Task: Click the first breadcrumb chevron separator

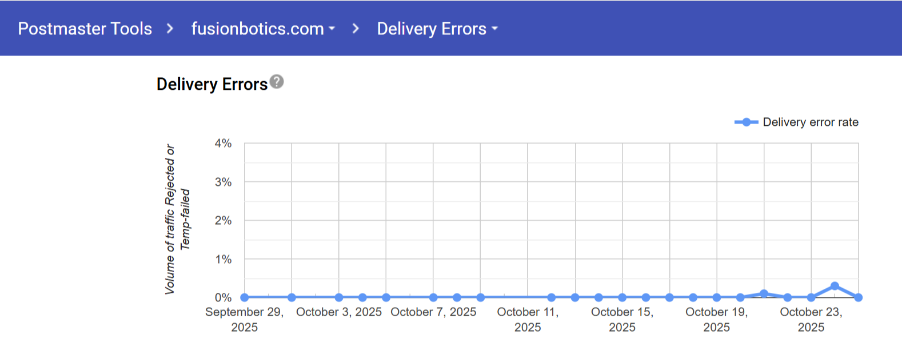Action: point(170,29)
